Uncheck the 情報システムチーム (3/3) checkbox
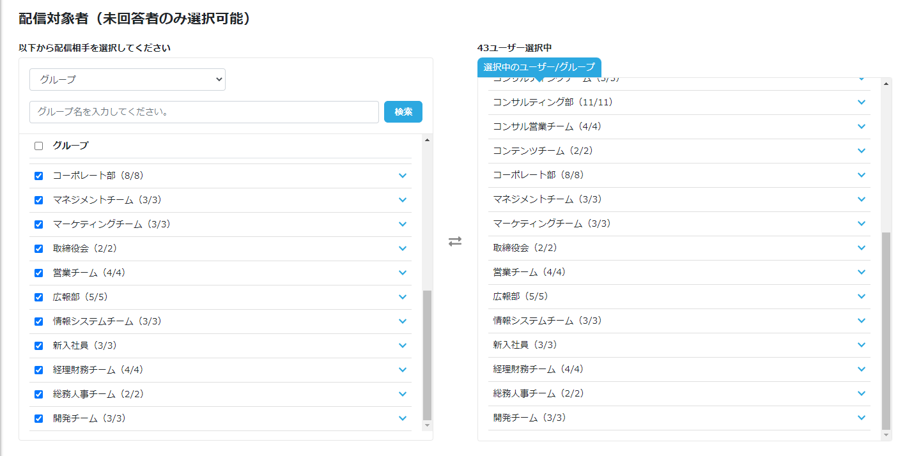The width and height of the screenshot is (898, 456). (x=38, y=321)
